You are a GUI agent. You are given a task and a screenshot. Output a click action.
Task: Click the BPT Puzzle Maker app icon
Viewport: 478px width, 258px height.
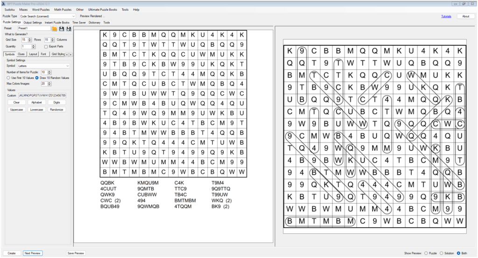tap(4, 3)
